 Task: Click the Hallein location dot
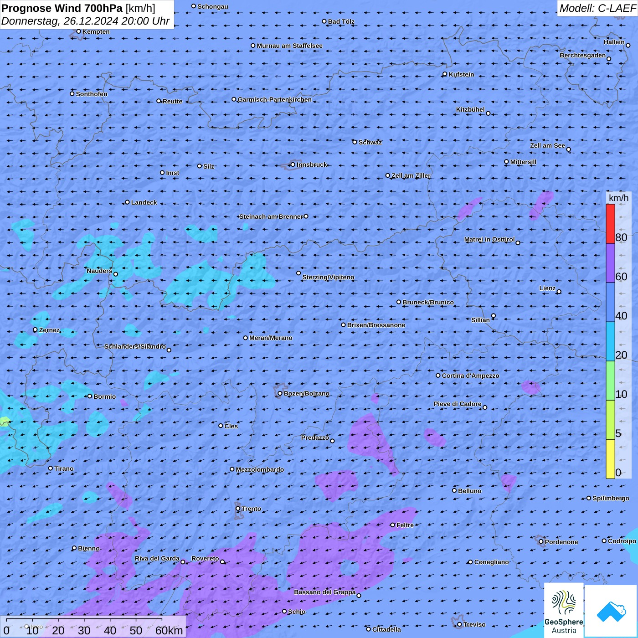[628, 45]
